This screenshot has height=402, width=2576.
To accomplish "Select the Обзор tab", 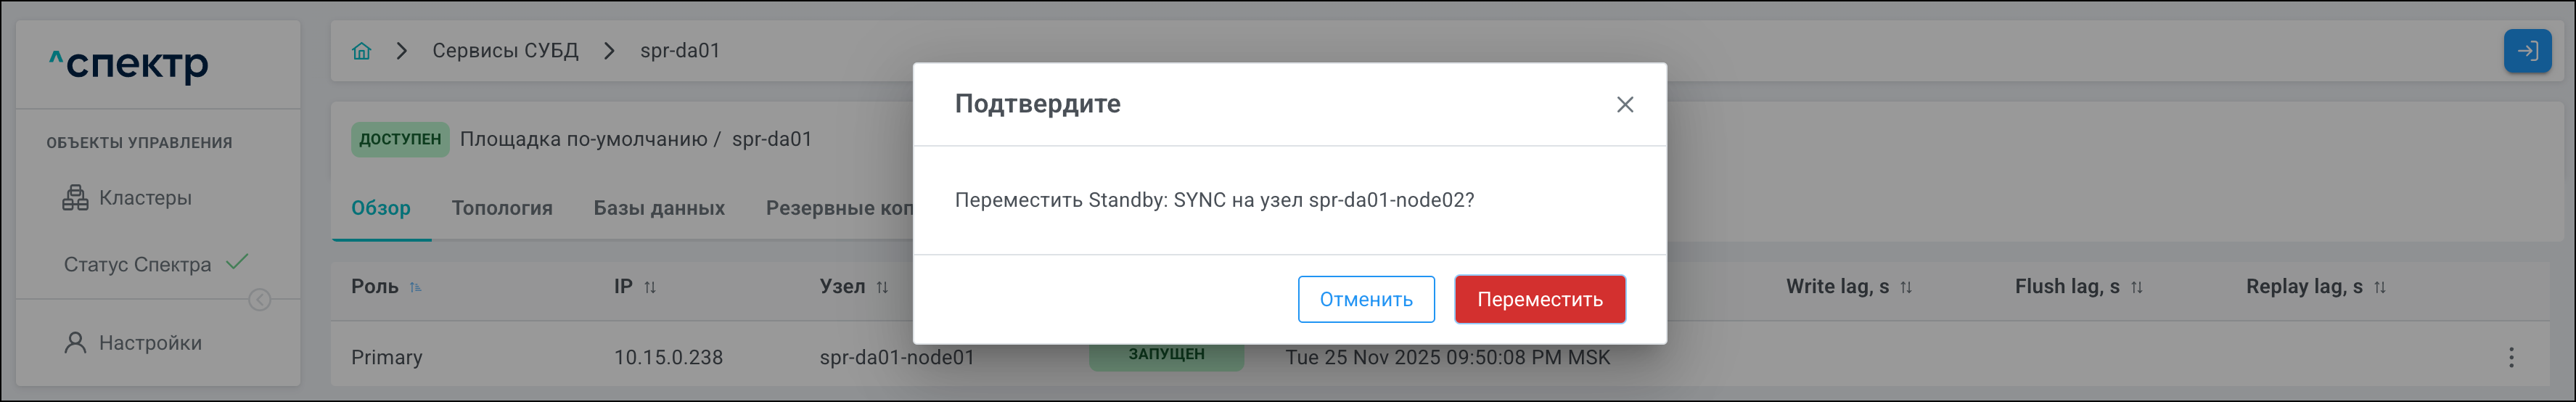I will [x=381, y=208].
